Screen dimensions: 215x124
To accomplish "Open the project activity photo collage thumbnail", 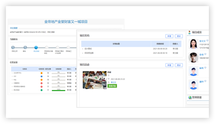I will click(x=94, y=80).
